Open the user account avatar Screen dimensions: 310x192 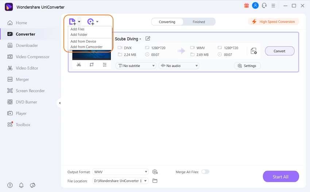coord(255,5)
